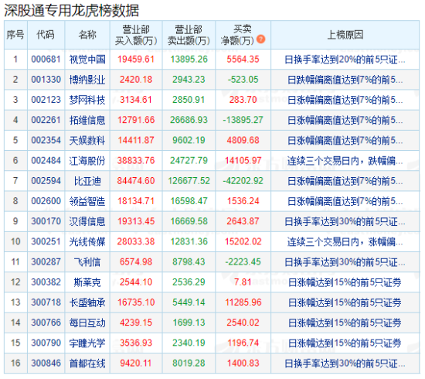Click stock code 001330 for 博纳影业
This screenshot has height=379, width=425.
click(46, 80)
